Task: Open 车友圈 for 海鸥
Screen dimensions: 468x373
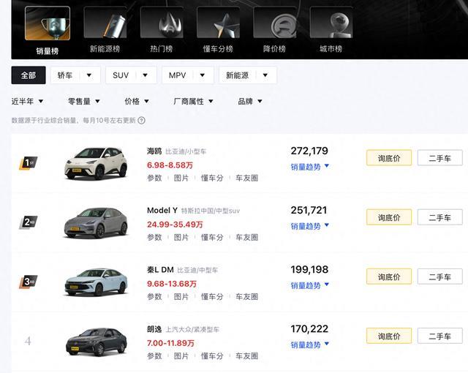Action: (247, 178)
